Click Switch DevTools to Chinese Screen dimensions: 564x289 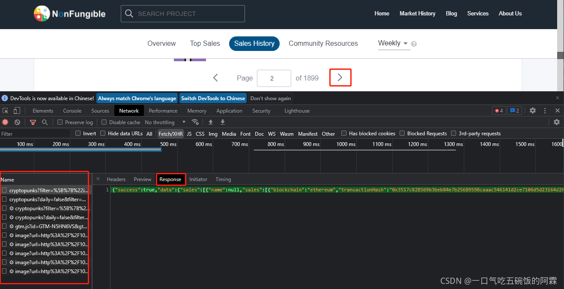click(213, 98)
